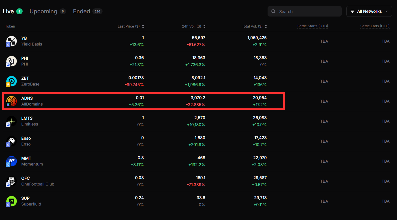Sort by Total Vol. column

point(254,26)
